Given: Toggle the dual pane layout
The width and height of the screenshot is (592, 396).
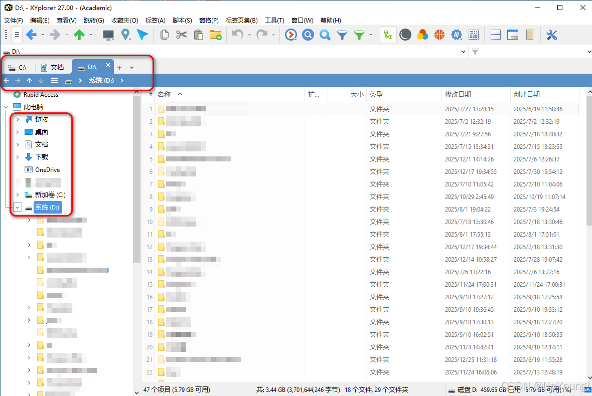Looking at the screenshot, I should click(x=496, y=35).
